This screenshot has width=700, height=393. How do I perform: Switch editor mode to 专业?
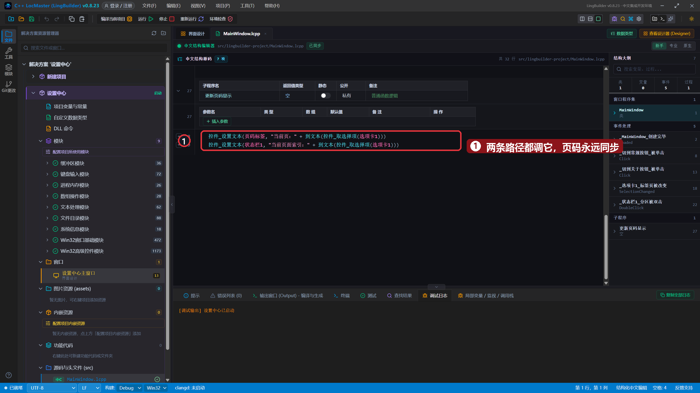point(673,46)
